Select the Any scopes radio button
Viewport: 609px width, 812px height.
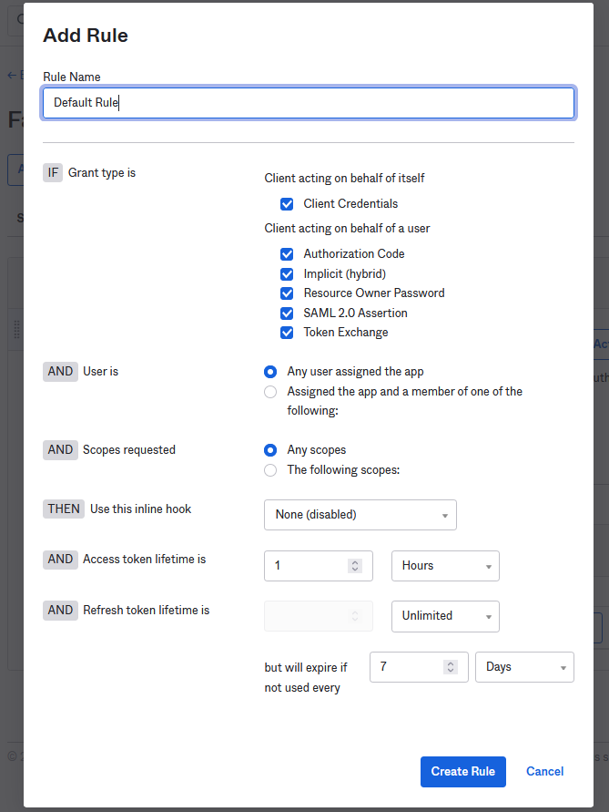[x=270, y=450]
